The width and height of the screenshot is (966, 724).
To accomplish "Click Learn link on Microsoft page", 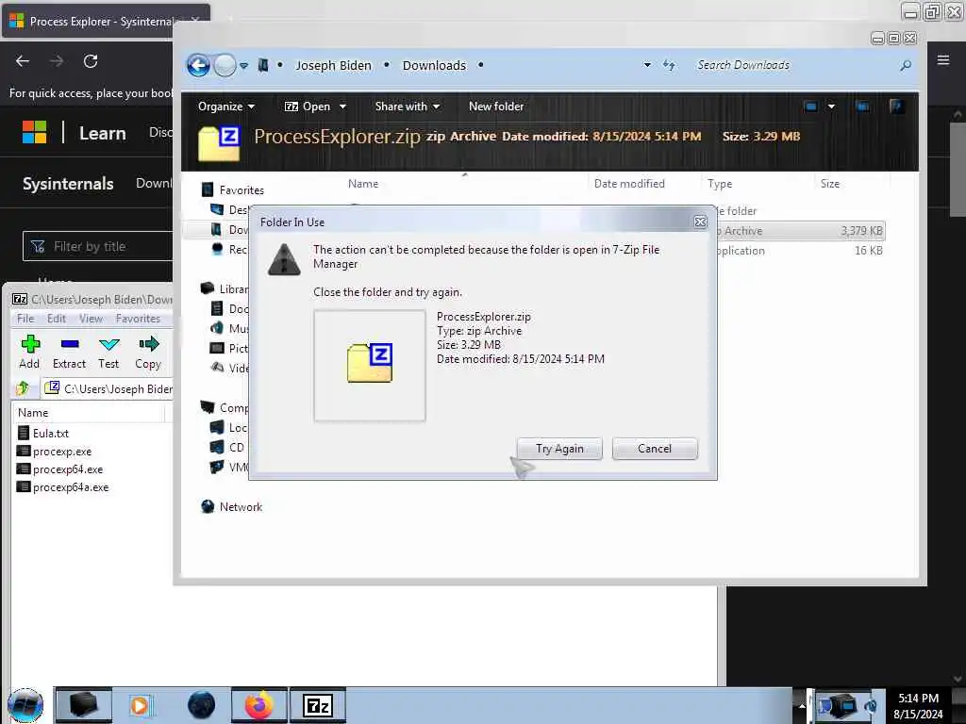I will coord(102,133).
